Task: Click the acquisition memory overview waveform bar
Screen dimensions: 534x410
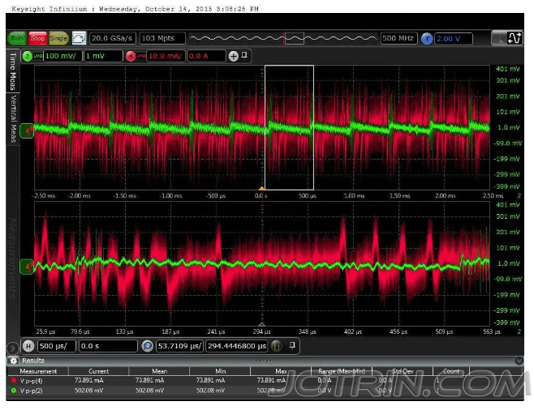Action: point(283,38)
